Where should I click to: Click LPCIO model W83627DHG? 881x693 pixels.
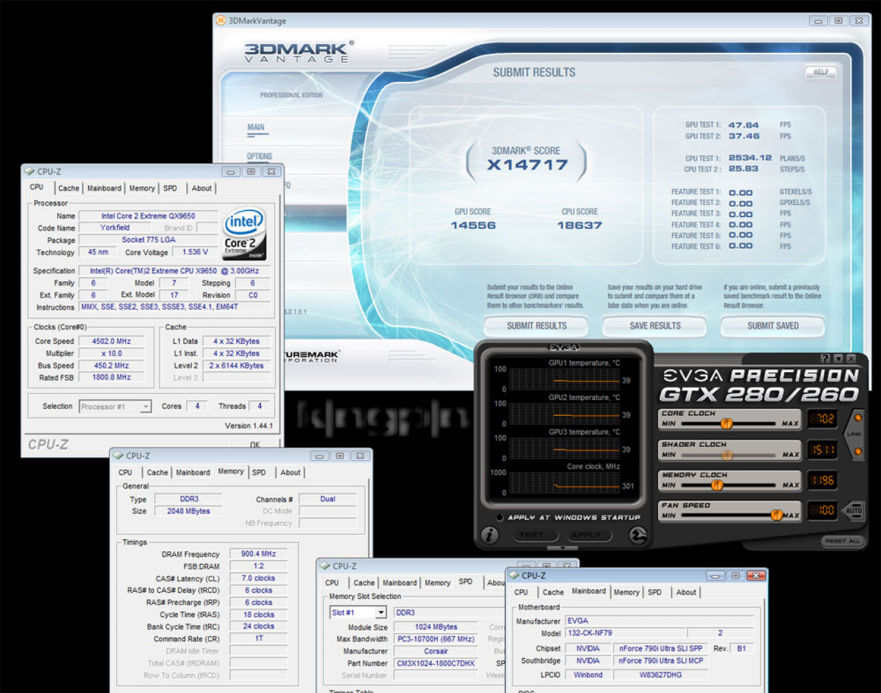coord(659,674)
